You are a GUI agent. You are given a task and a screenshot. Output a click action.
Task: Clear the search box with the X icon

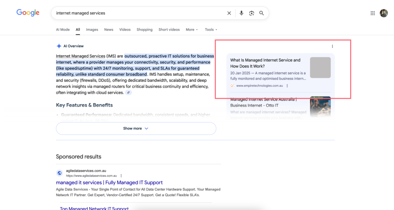(229, 13)
